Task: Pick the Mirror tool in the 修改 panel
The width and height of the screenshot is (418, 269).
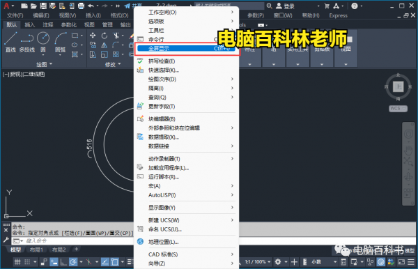Action: coord(104,45)
